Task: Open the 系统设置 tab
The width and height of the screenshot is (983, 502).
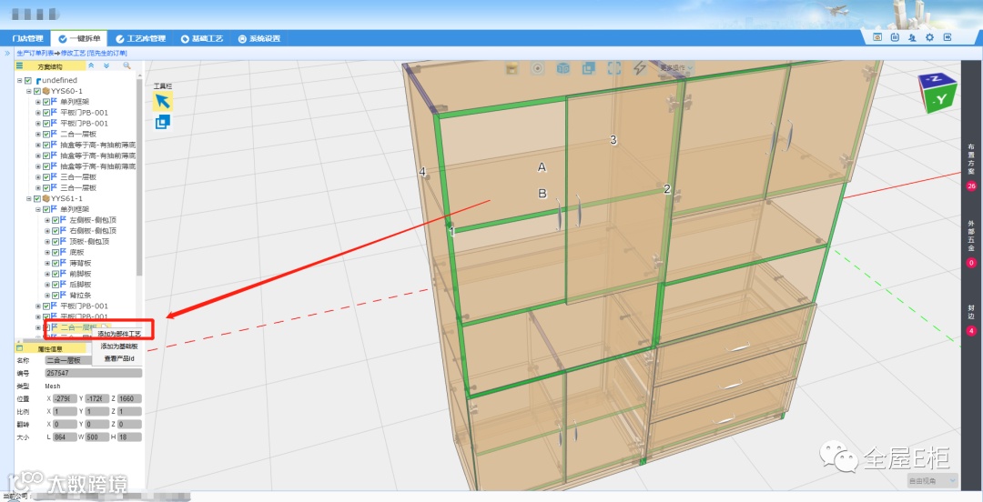Action: [x=258, y=38]
